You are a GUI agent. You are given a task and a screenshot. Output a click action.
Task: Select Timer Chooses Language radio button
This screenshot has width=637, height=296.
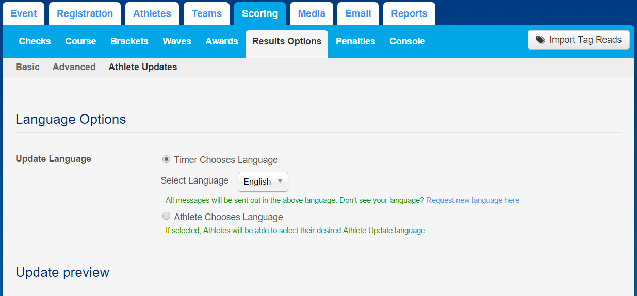coord(166,159)
